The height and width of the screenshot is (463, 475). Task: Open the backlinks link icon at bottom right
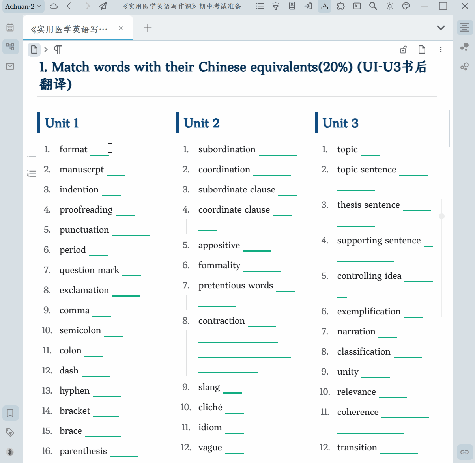[x=465, y=452]
